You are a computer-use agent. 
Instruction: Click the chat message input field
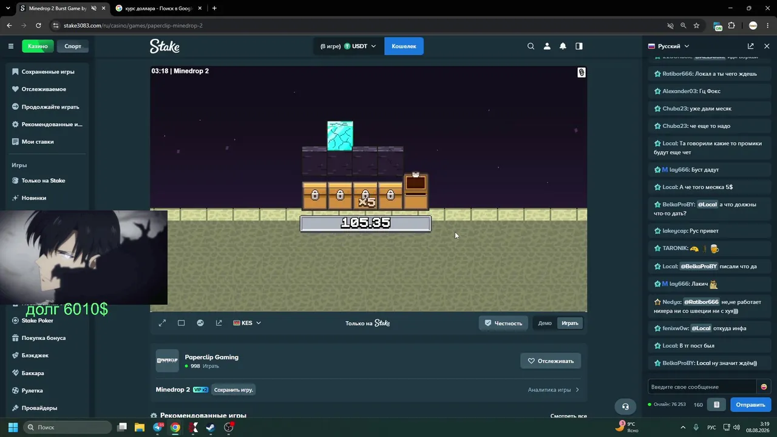click(702, 387)
